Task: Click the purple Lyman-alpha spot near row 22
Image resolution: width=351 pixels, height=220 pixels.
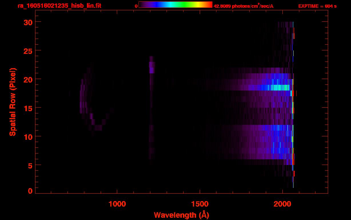Action: pos(152,68)
